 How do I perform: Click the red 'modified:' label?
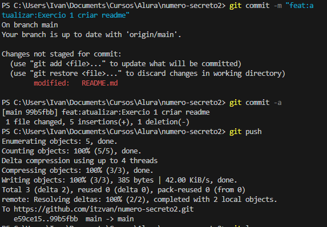point(51,83)
